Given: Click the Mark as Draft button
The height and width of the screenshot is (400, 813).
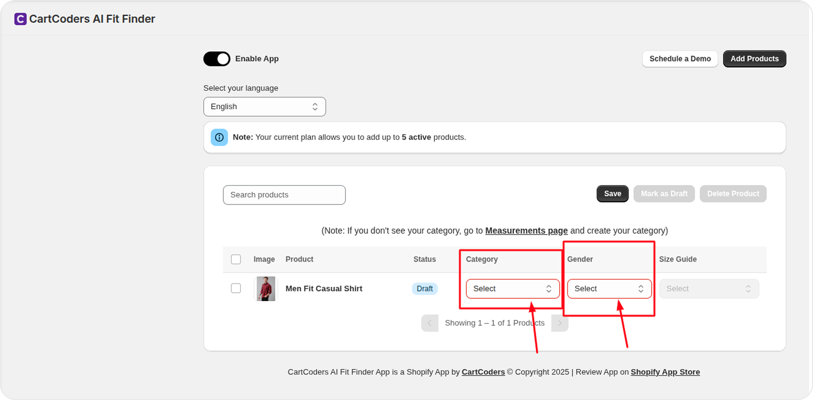Looking at the screenshot, I should coord(664,194).
